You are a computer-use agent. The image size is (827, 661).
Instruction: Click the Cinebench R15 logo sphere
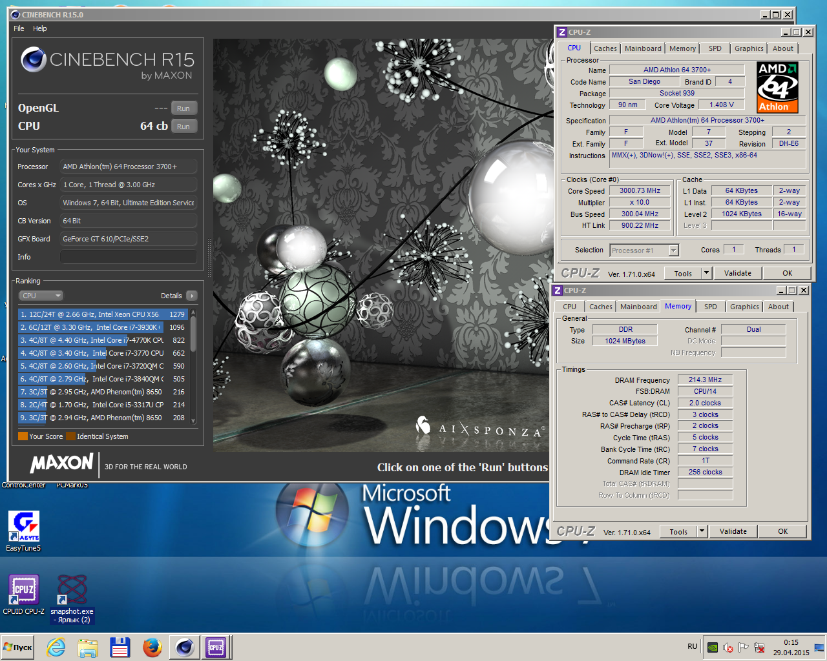[x=33, y=60]
